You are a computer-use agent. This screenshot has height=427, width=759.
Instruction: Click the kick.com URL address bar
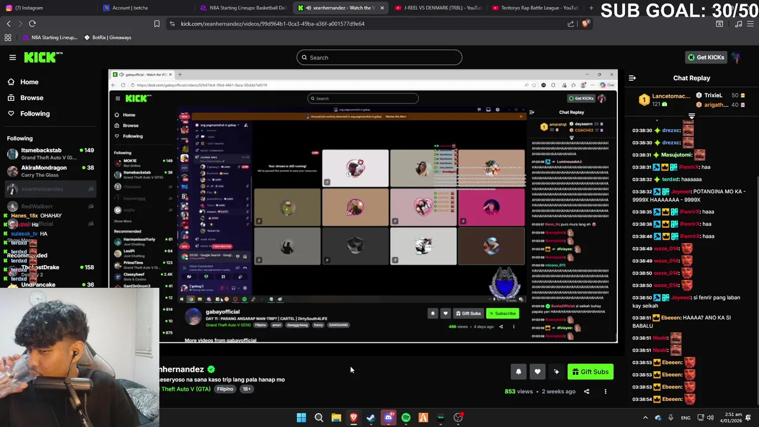pos(273,24)
